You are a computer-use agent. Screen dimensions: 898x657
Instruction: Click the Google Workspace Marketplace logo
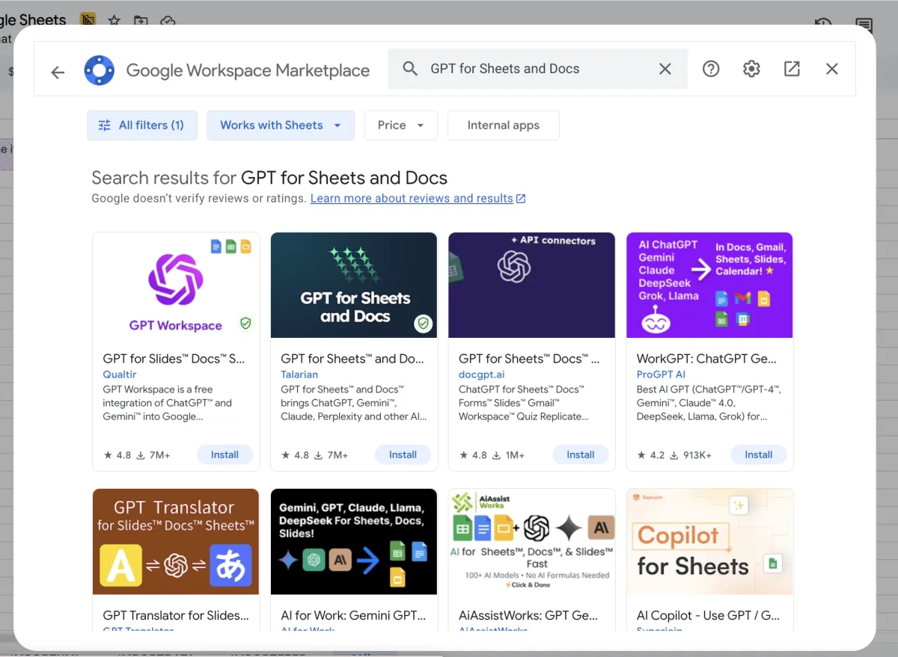[100, 70]
